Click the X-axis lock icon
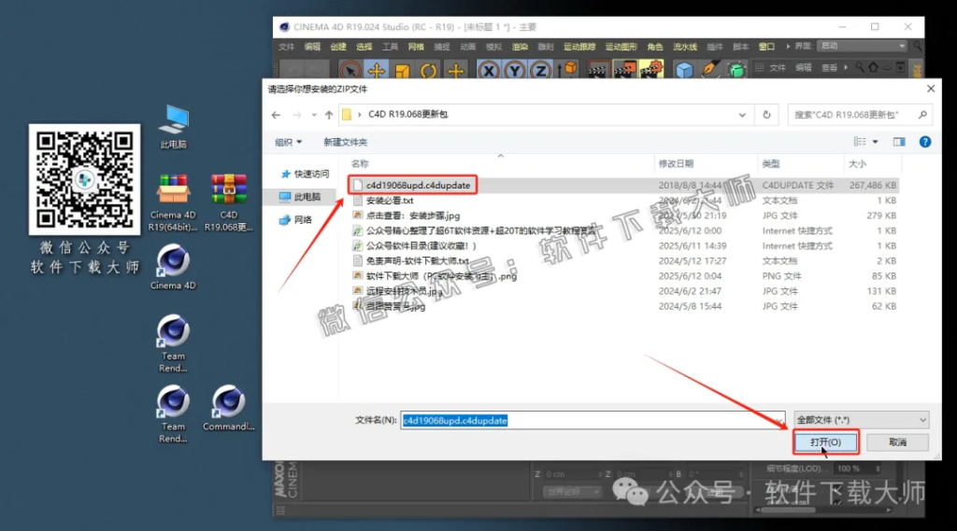This screenshot has width=957, height=531. [488, 70]
